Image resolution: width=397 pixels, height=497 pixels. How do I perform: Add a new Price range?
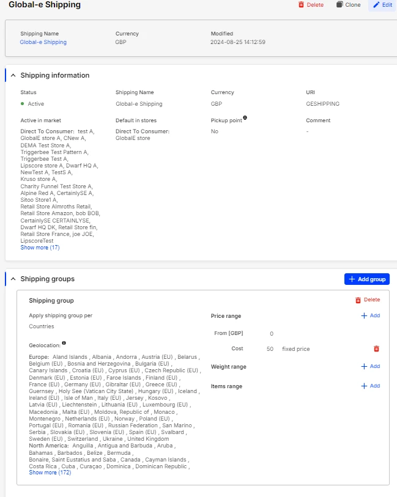point(370,315)
